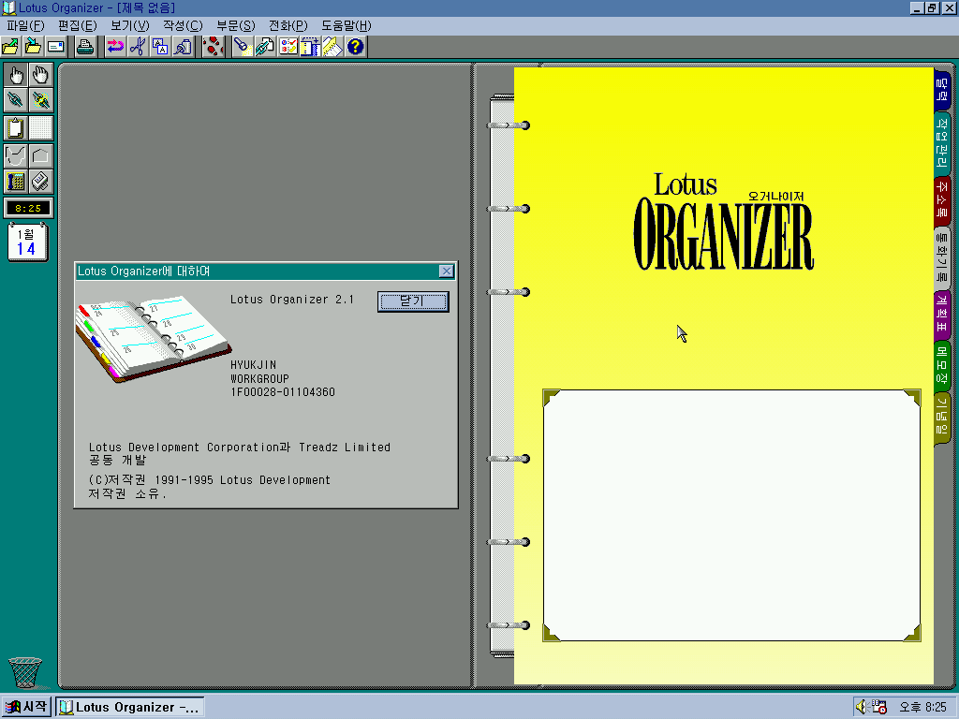
Task: Click the 닫기 button in About dialog
Action: 413,301
